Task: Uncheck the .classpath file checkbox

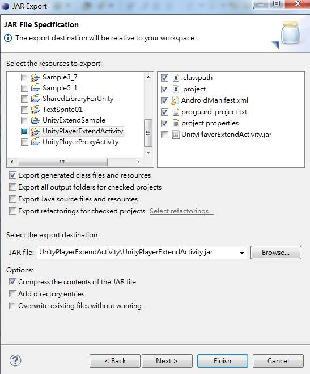Action: coord(164,78)
